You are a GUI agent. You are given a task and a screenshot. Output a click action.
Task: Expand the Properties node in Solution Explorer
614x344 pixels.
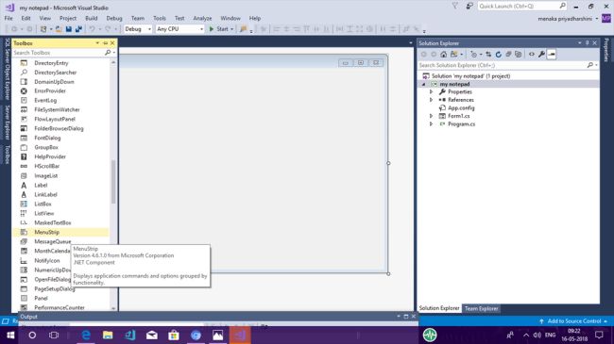(x=431, y=91)
